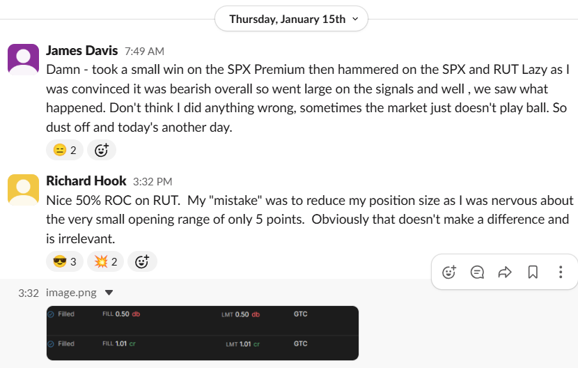
Task: Open James Davis's profile name link
Action: pyautogui.click(x=82, y=50)
